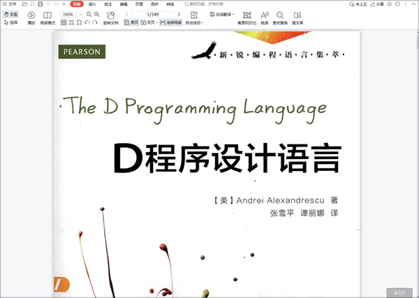Click the save icon in quick access bar
This screenshot has width=419, height=298.
32,4
